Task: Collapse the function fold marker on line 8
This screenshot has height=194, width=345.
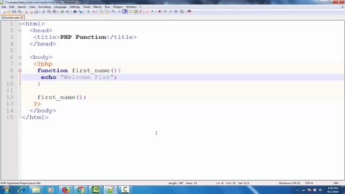Action: tap(20, 71)
